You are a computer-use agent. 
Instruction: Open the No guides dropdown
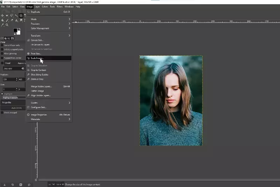[13, 103]
